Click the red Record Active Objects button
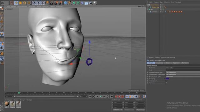Image resolution: width=200 pixels, height=112 pixels. click(x=116, y=97)
